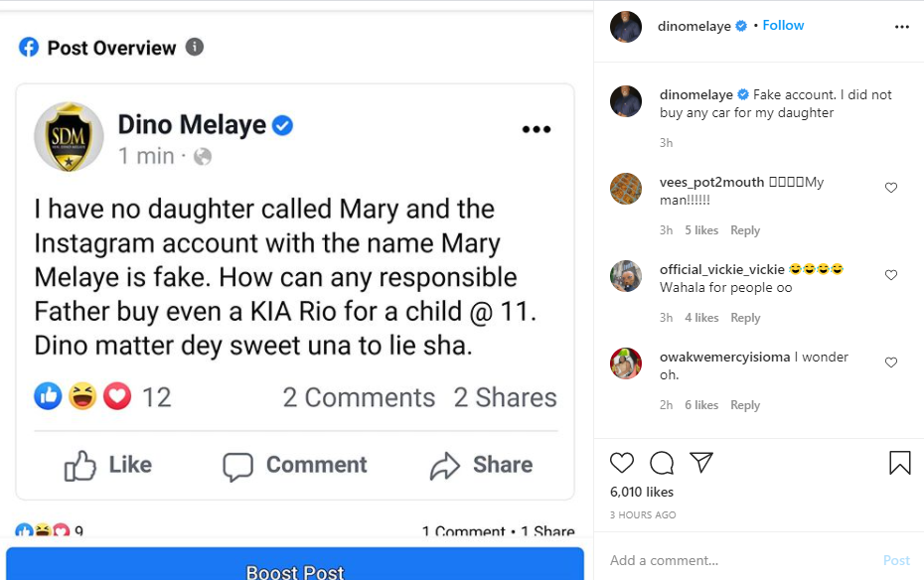Click Facebook Like thumbs-up button
Screen dimensions: 924x580
pyautogui.click(x=108, y=465)
